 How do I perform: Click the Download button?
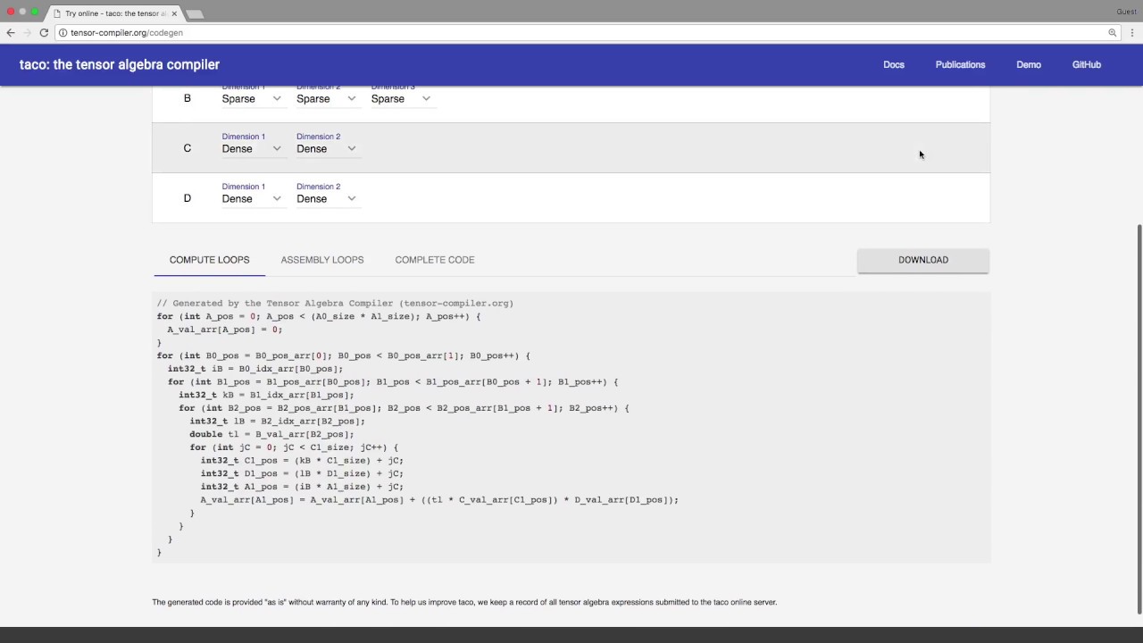pos(923,260)
